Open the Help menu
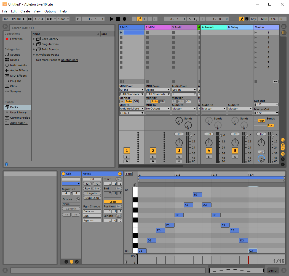Viewport: 289px width, 276px height. pyautogui.click(x=63, y=11)
